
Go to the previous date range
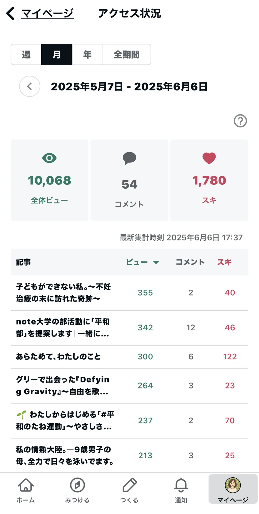tap(30, 86)
